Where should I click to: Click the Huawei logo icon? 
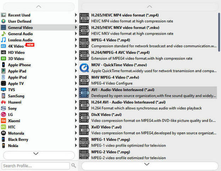[4, 102]
